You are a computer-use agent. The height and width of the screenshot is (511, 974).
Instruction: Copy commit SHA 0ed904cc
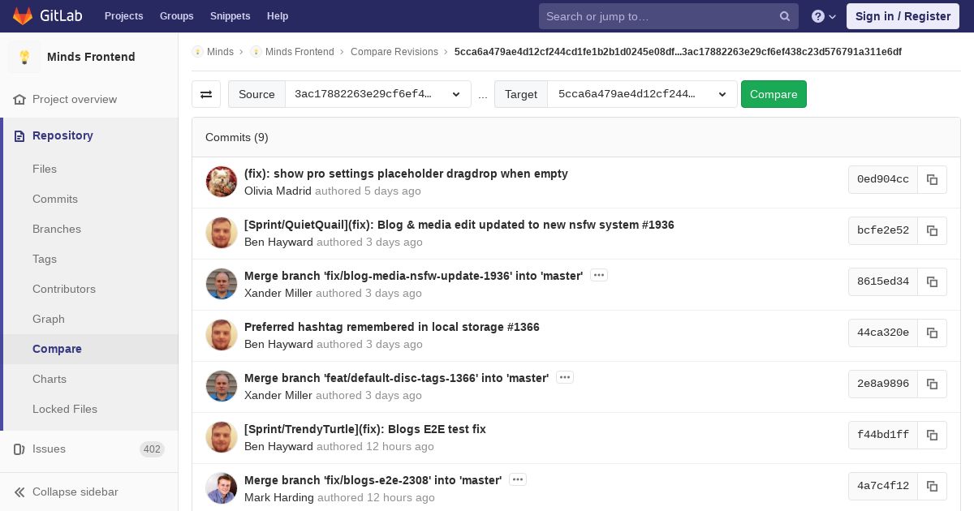click(932, 180)
